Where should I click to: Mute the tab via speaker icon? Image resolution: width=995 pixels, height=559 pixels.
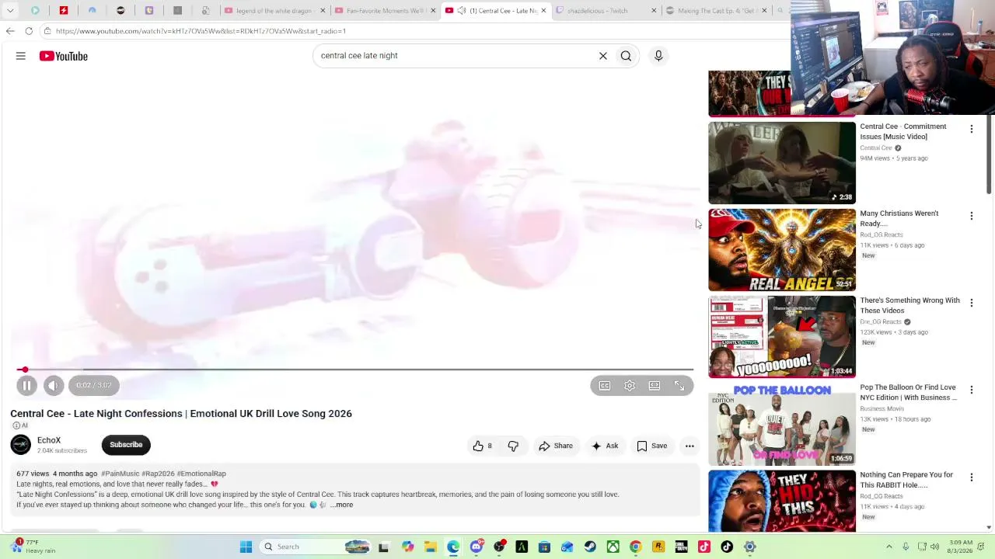[x=462, y=11]
